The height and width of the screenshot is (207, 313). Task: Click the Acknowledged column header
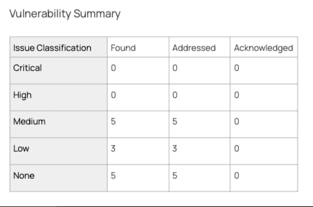click(x=263, y=48)
